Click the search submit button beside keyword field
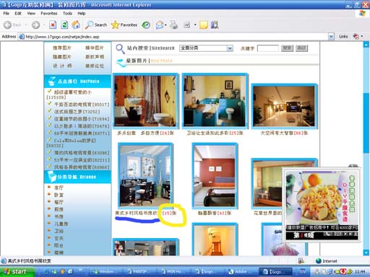The image size is (370, 277). [x=287, y=48]
